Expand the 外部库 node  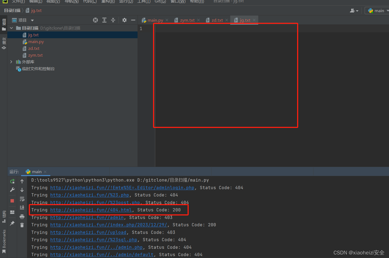click(x=11, y=62)
